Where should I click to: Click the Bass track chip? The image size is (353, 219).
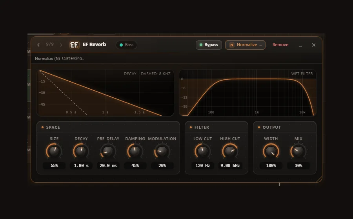click(126, 45)
